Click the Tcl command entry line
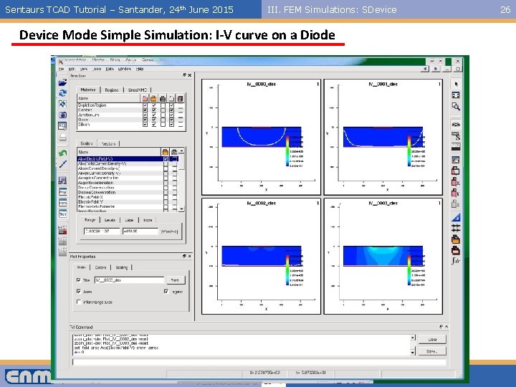The height and width of the screenshot is (387, 516). click(259, 363)
